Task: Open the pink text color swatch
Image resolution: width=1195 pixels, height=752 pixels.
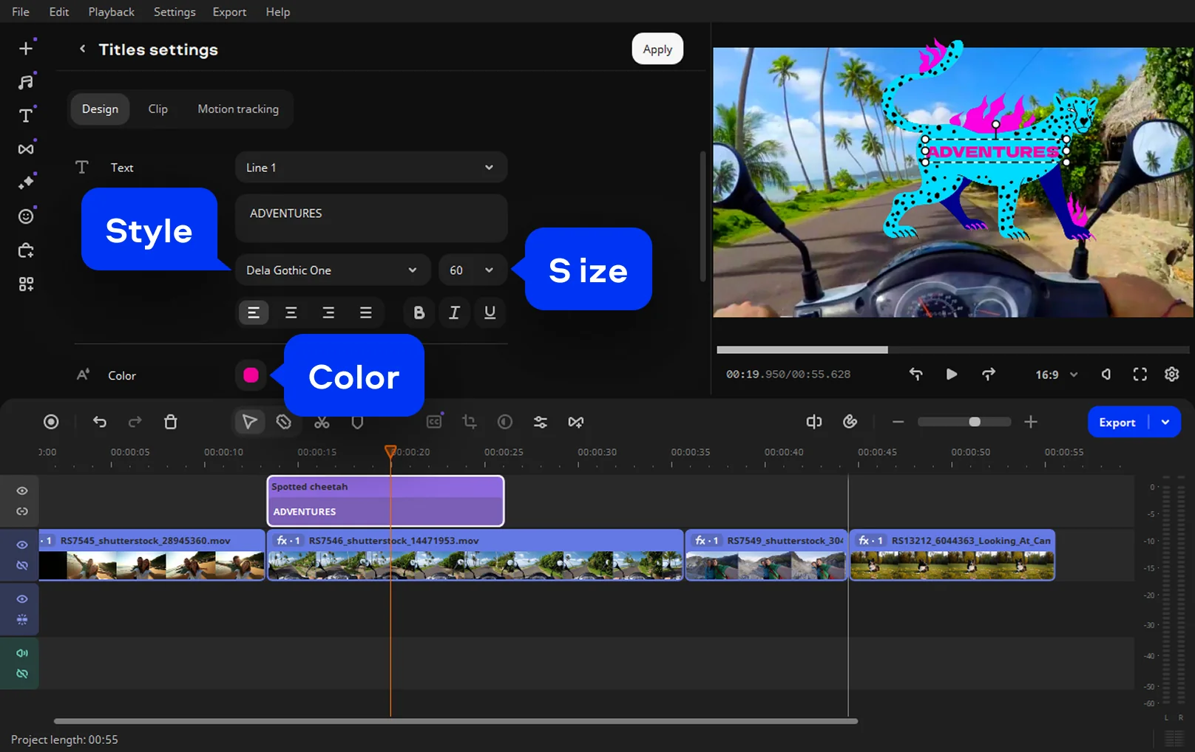Action: tap(251, 375)
